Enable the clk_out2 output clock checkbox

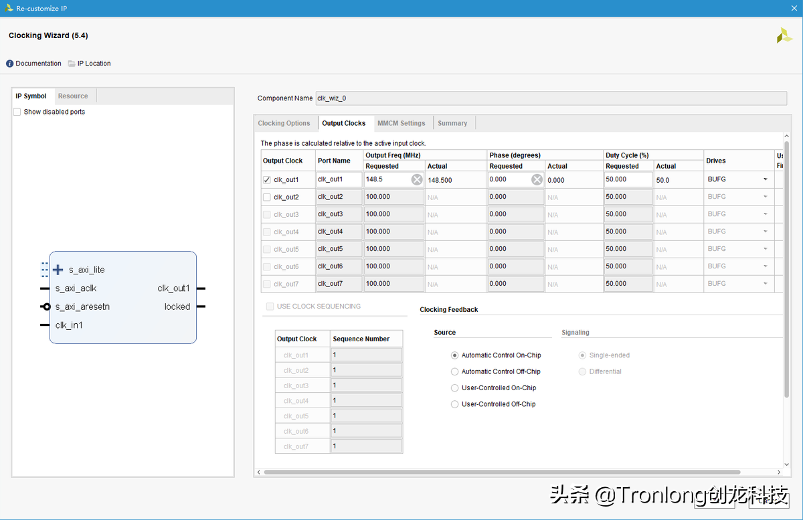click(267, 197)
